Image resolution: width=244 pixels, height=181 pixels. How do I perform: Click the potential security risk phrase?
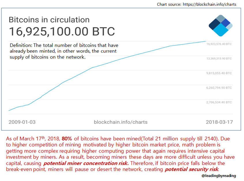[192, 170]
